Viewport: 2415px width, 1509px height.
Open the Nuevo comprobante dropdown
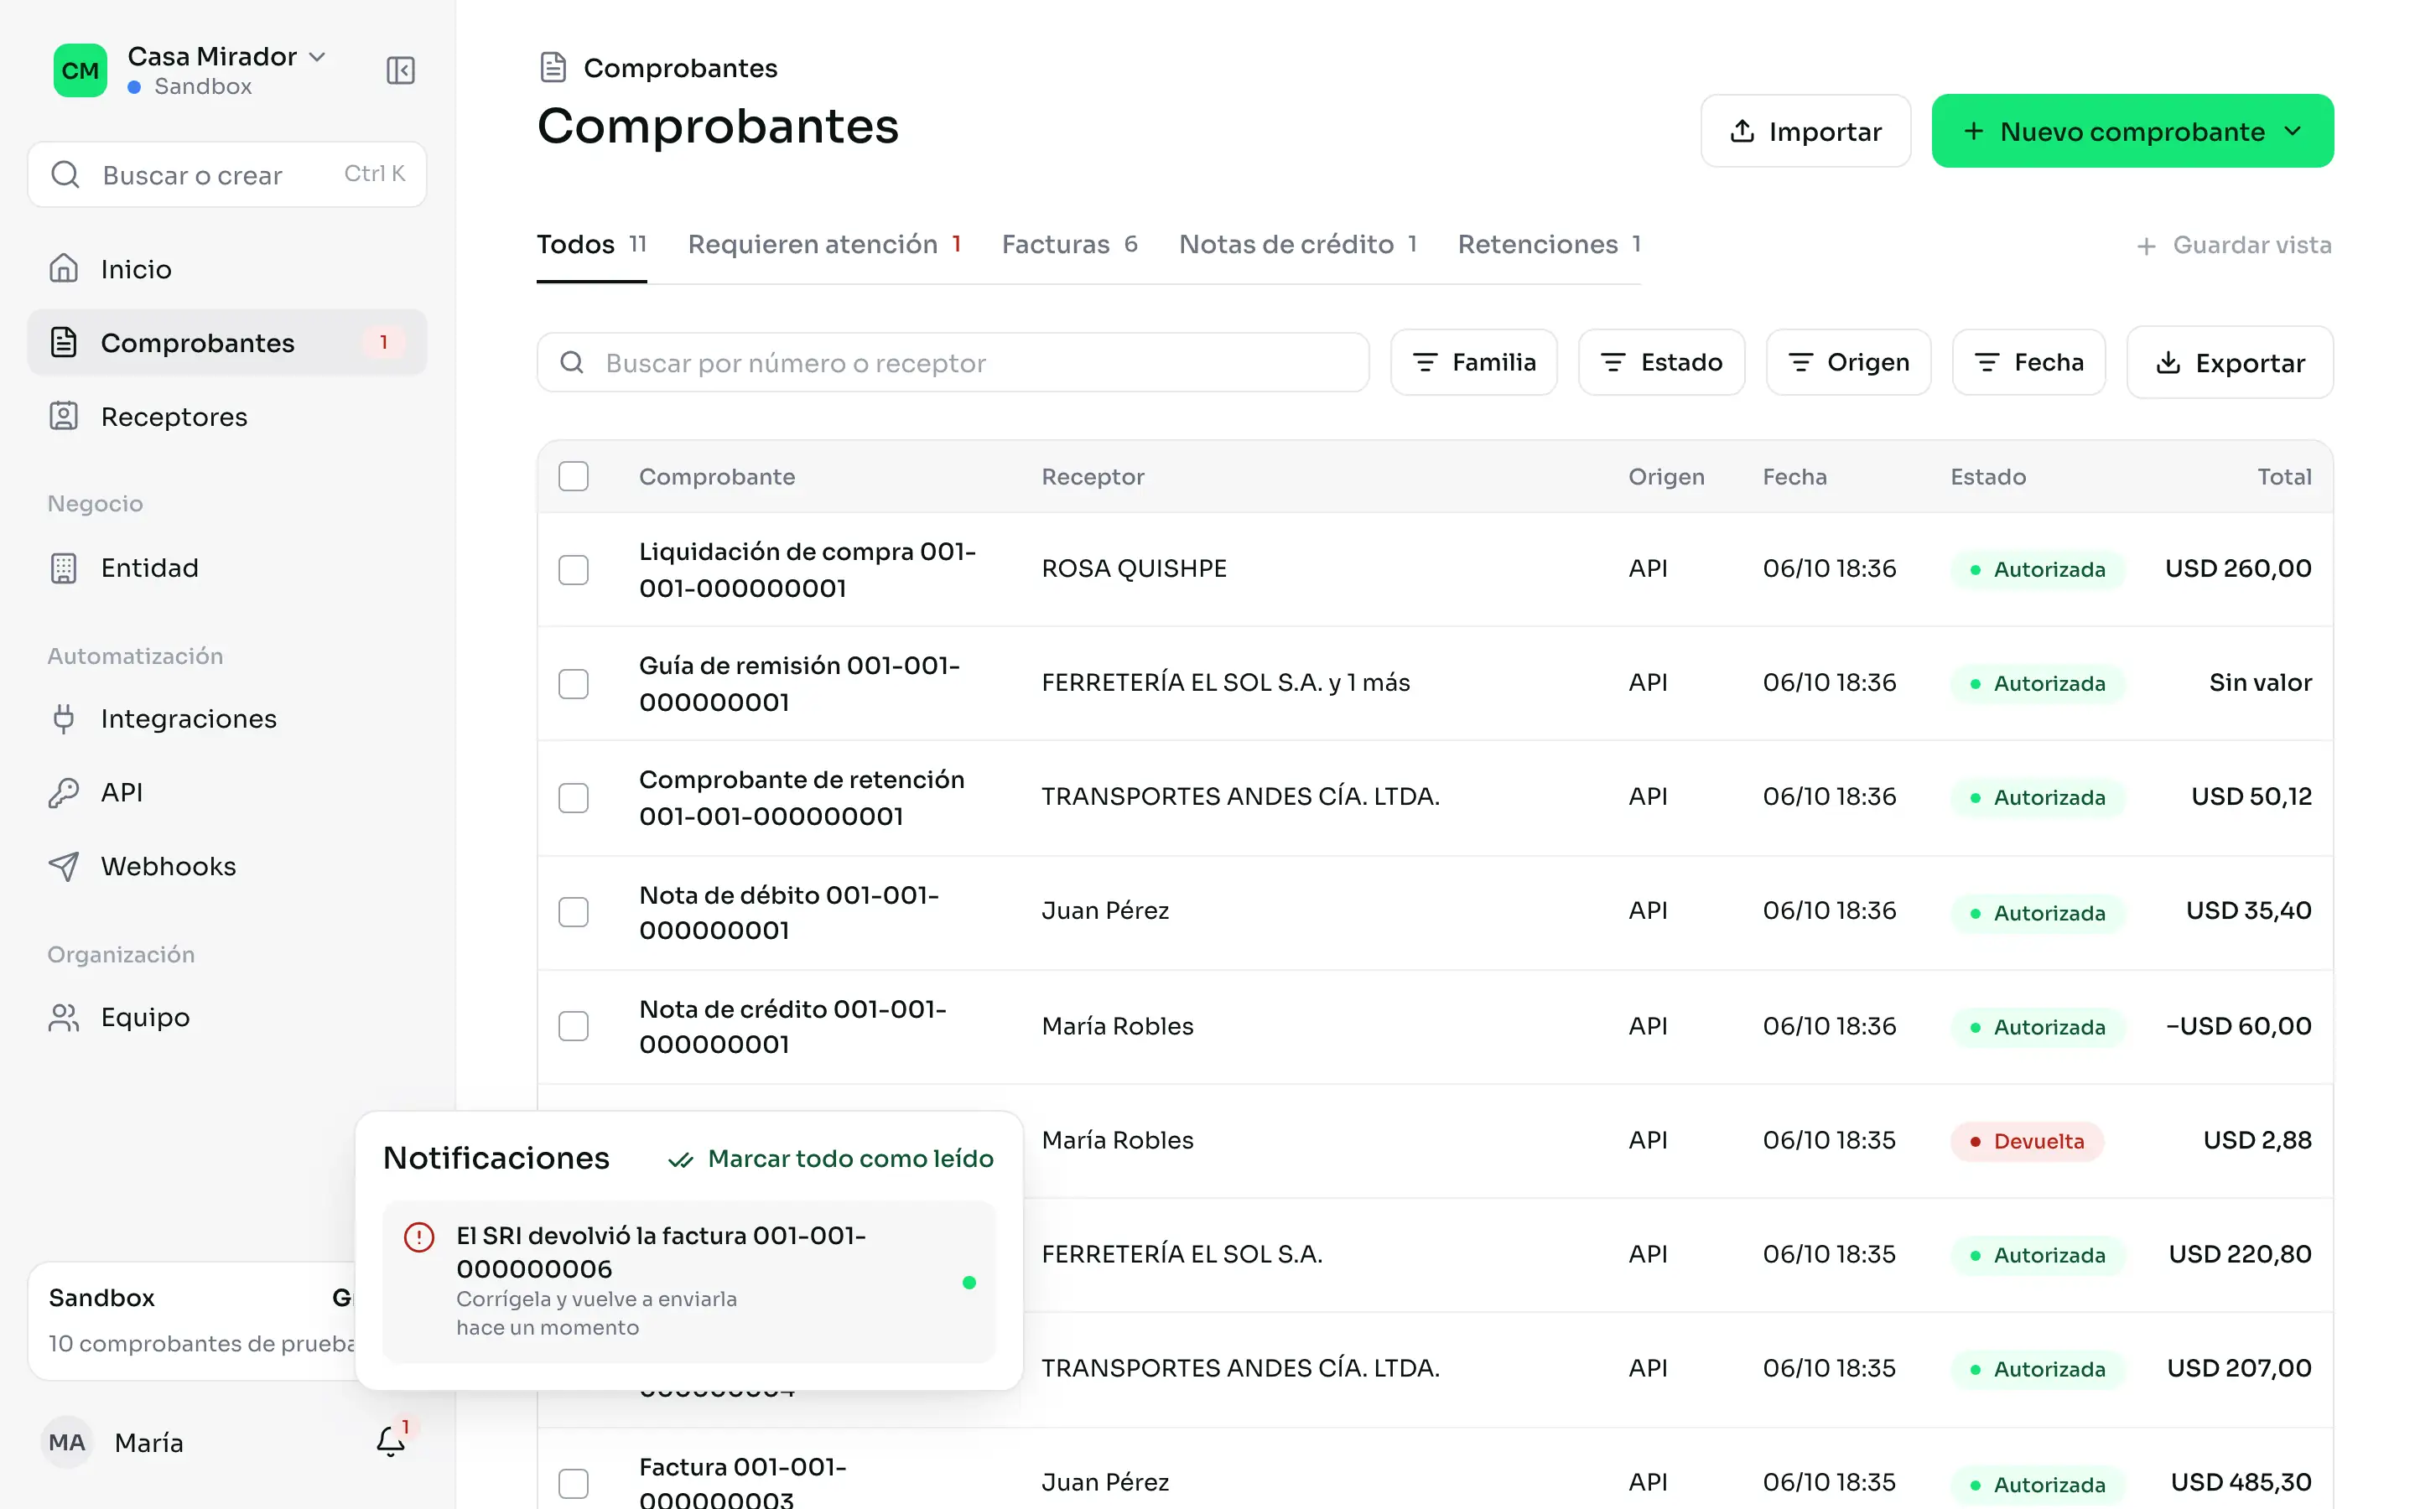point(2132,131)
